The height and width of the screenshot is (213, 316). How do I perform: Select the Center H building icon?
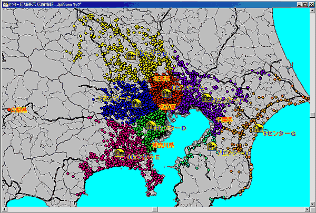pyautogui.click(x=212, y=146)
